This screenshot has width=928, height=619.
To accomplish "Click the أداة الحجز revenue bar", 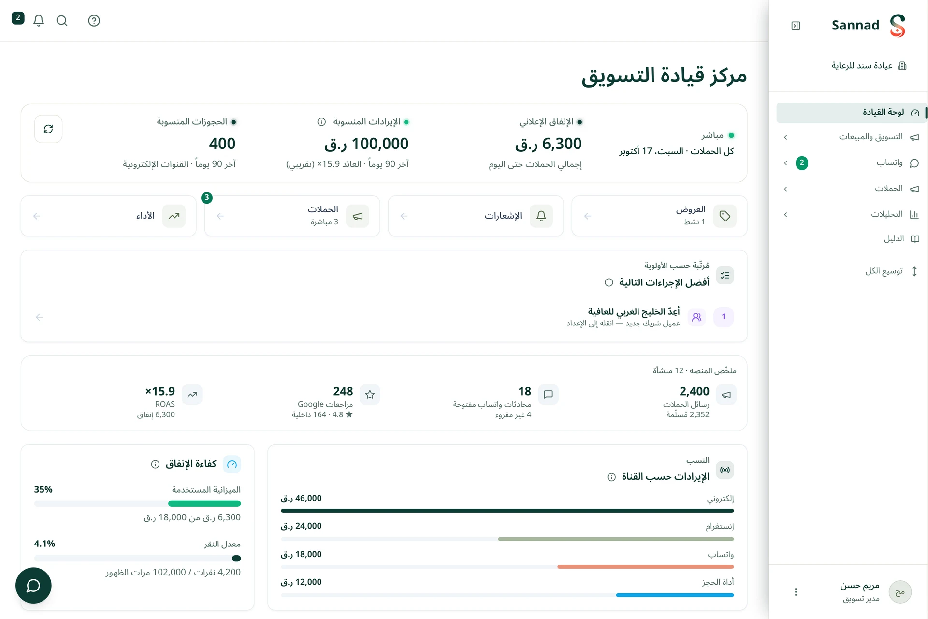I will point(507,595).
